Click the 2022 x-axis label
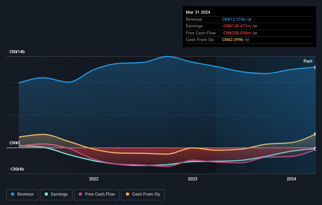This screenshot has width=322, height=205. (x=94, y=179)
